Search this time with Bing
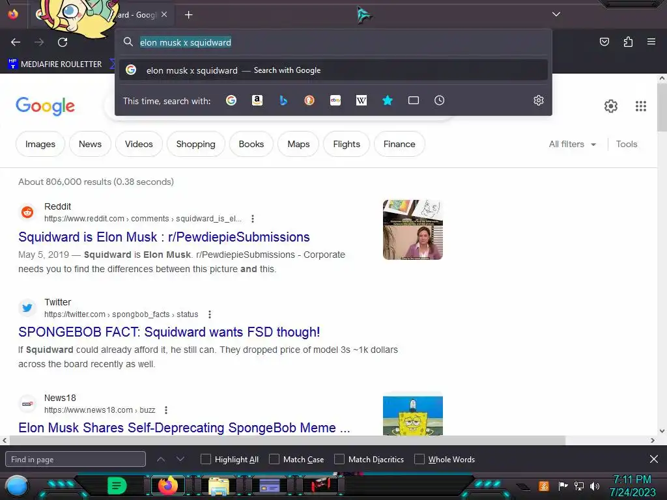 [x=283, y=100]
